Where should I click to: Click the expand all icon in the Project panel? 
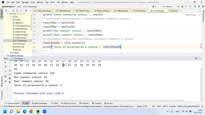[x=17, y=11]
